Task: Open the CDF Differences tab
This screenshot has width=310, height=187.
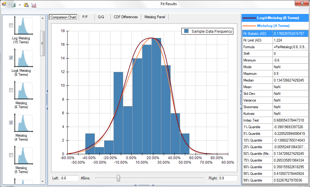Action: coord(125,17)
